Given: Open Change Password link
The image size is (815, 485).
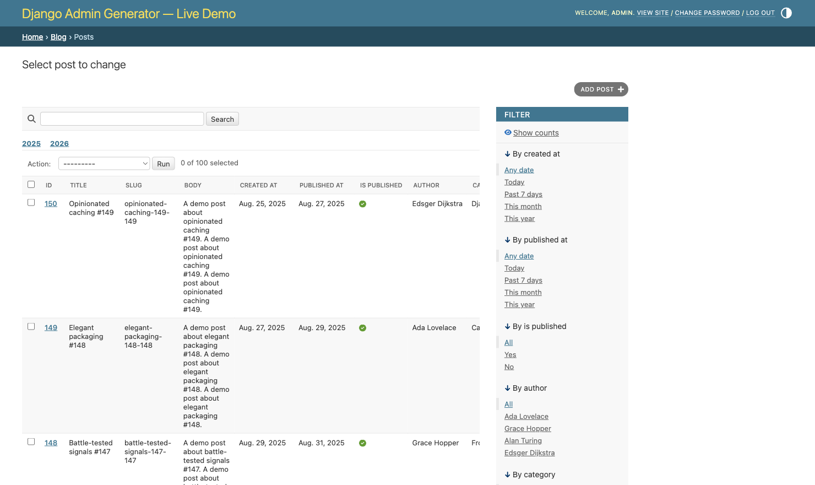Looking at the screenshot, I should click(x=707, y=13).
